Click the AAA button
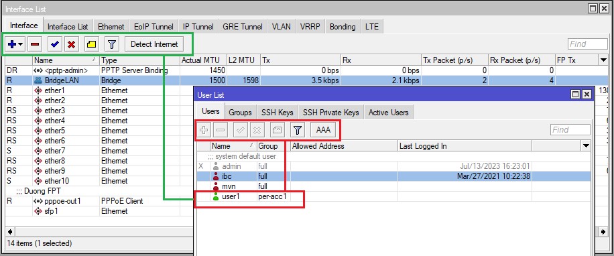Screen dimensions: 614x256 coord(323,130)
